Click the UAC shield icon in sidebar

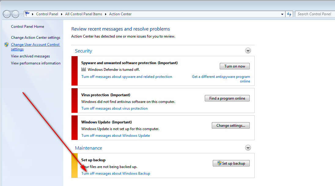tap(6, 45)
